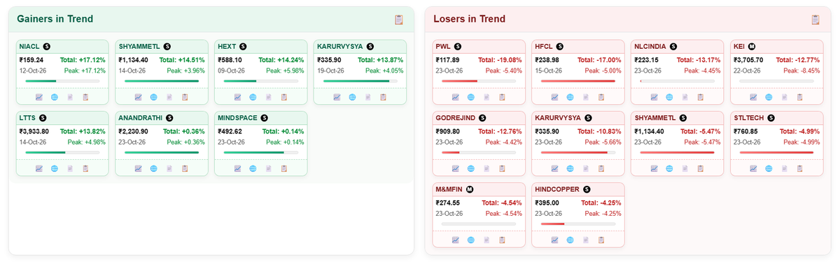Select the MINDSPACE price ₹492.62

(x=230, y=131)
